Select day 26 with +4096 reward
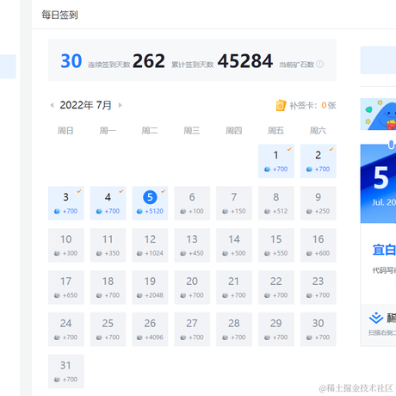This screenshot has height=396, width=396. 150,330
